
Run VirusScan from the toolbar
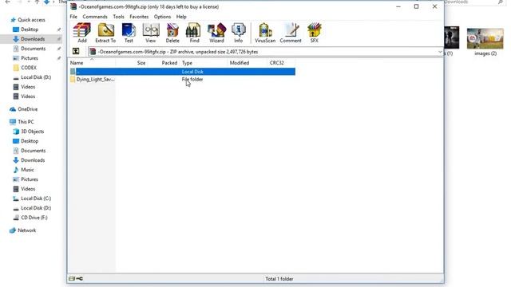265,33
